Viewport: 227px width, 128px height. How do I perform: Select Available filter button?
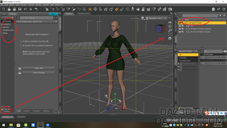click(x=36, y=111)
